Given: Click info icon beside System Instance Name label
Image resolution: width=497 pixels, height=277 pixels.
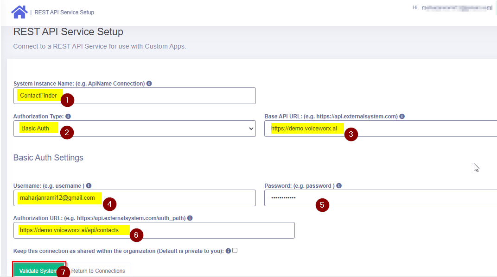Looking at the screenshot, I should [149, 84].
